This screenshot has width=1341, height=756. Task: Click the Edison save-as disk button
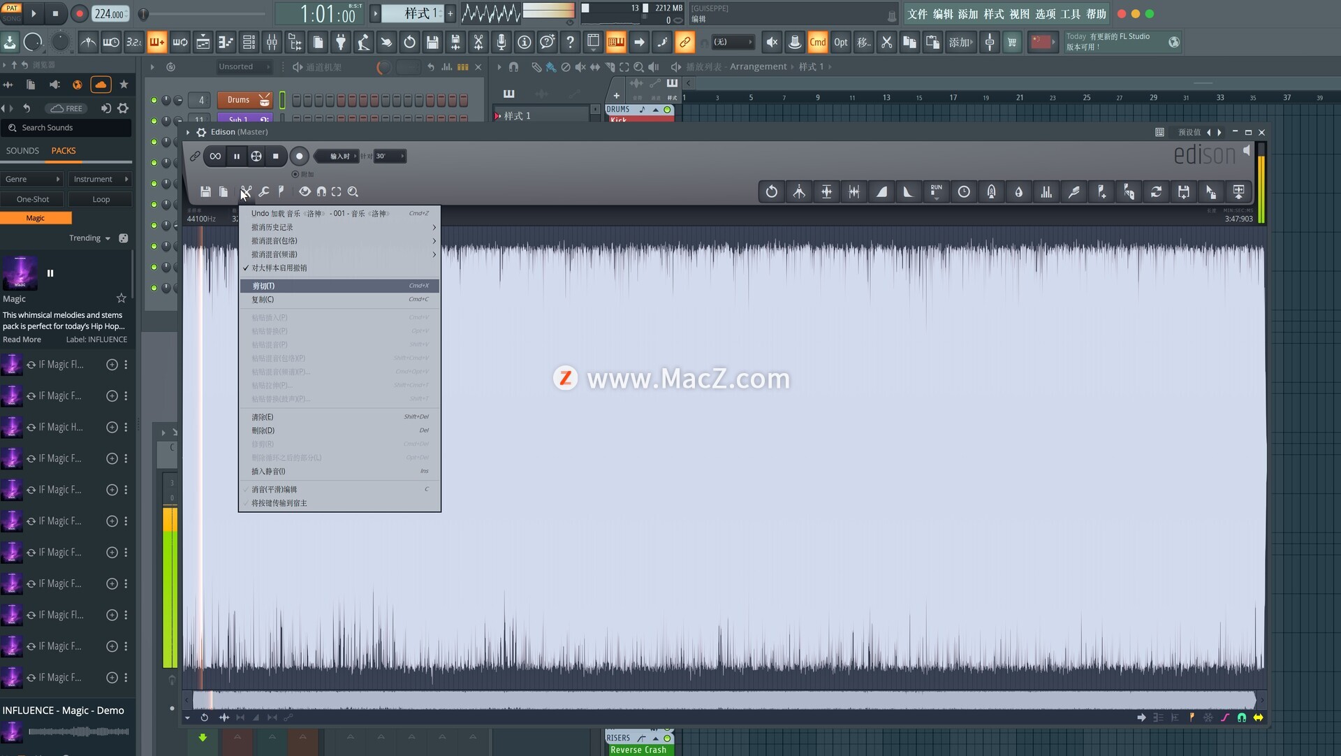(1184, 191)
